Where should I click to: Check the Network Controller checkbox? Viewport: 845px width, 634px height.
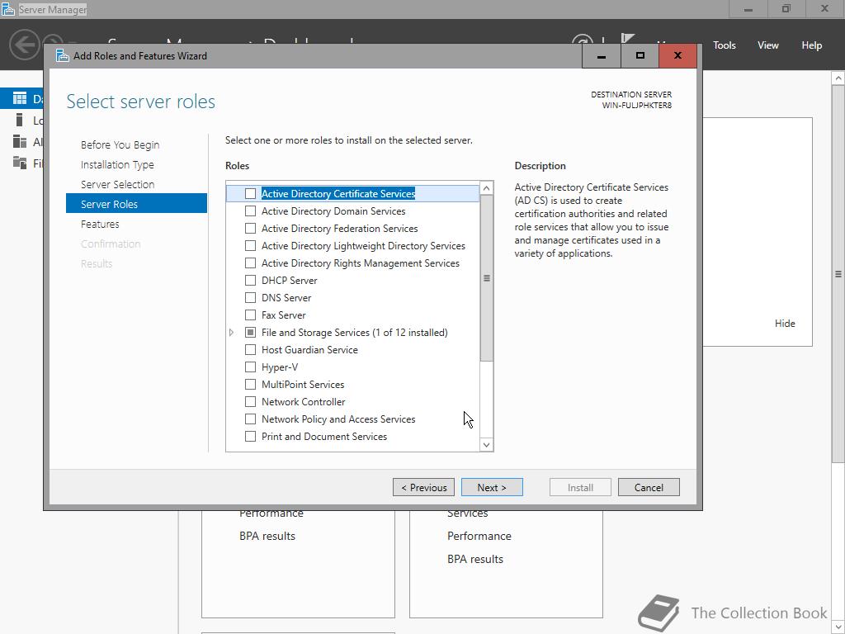(x=250, y=402)
